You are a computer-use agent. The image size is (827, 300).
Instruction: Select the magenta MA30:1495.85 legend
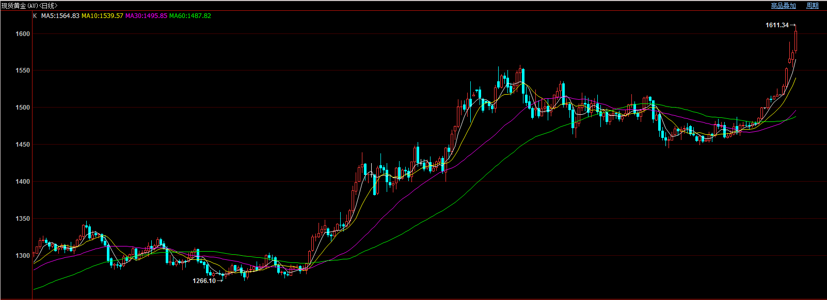146,16
